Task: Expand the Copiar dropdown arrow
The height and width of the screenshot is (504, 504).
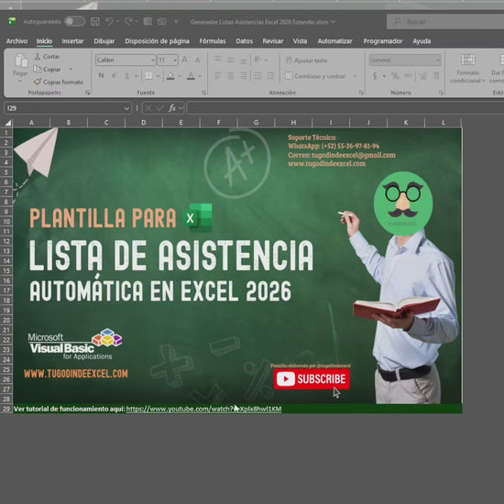Action: pos(71,69)
